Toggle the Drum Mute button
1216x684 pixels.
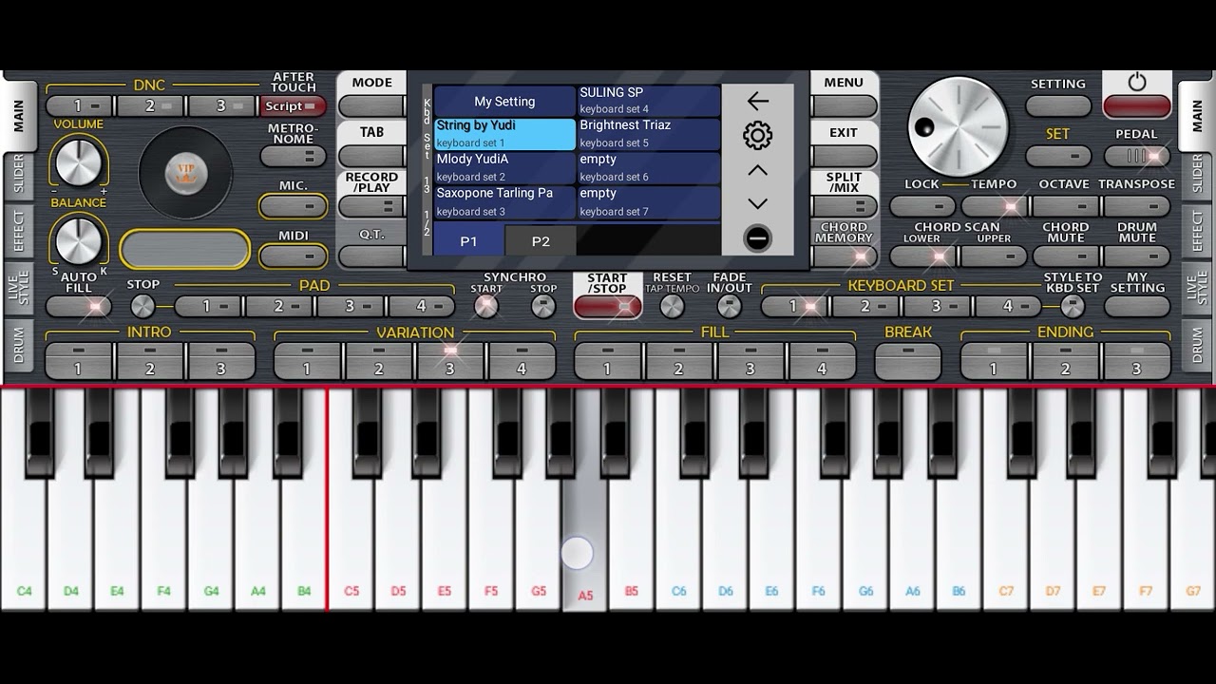tap(1137, 256)
